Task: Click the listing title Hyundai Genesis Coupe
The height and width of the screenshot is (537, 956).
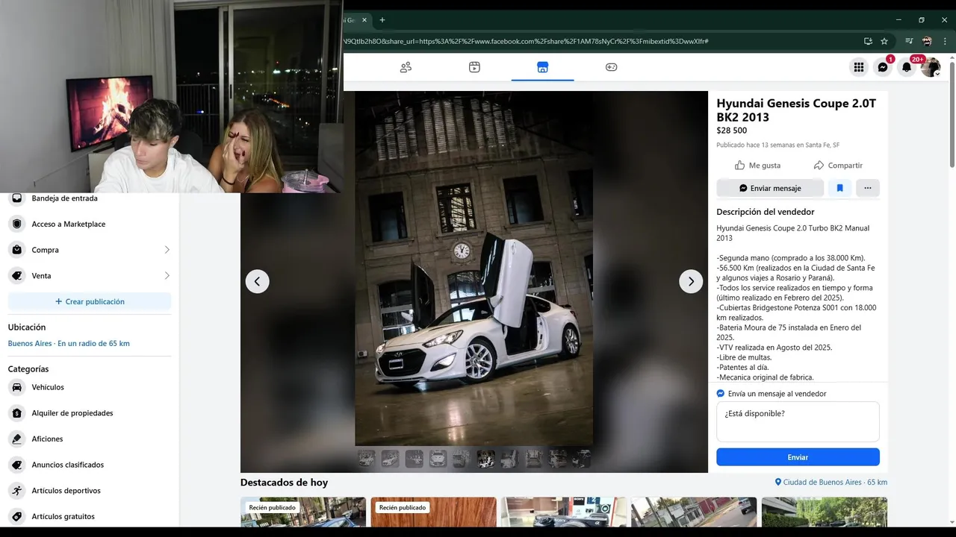Action: [x=796, y=110]
